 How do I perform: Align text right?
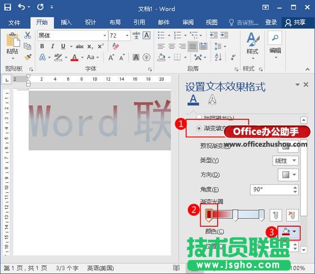(182, 46)
